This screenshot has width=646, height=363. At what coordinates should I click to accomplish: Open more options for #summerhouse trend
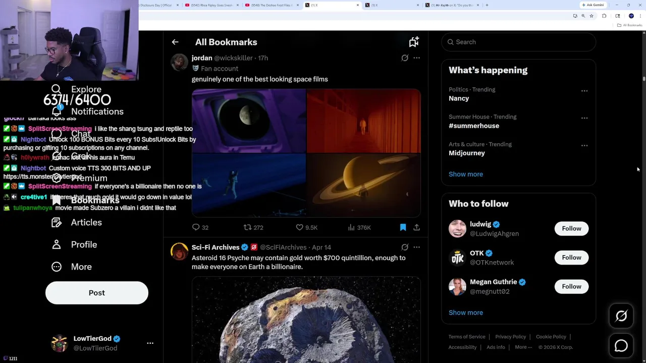pos(584,118)
